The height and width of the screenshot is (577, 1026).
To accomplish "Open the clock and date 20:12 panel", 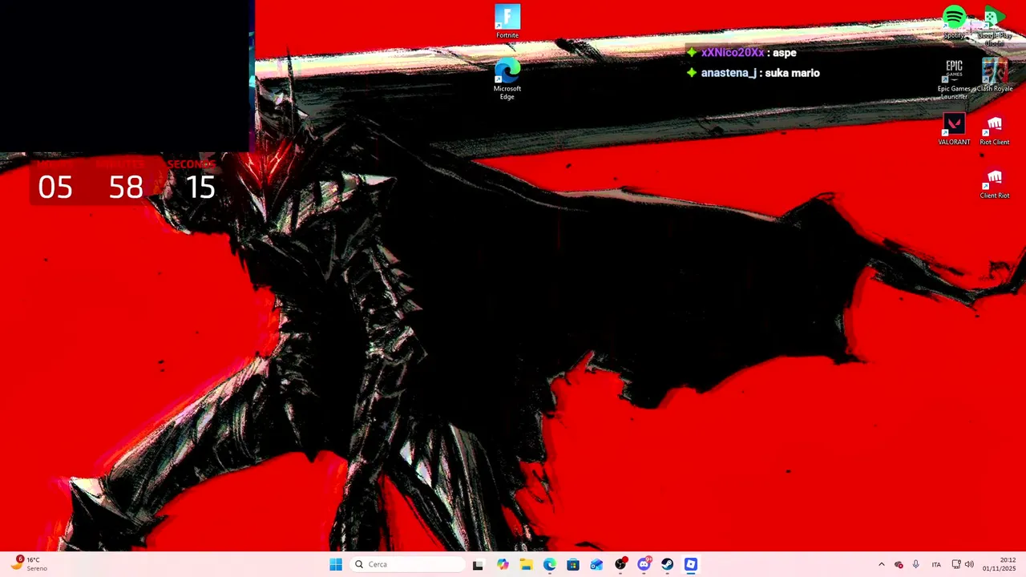I will pos(1000,564).
